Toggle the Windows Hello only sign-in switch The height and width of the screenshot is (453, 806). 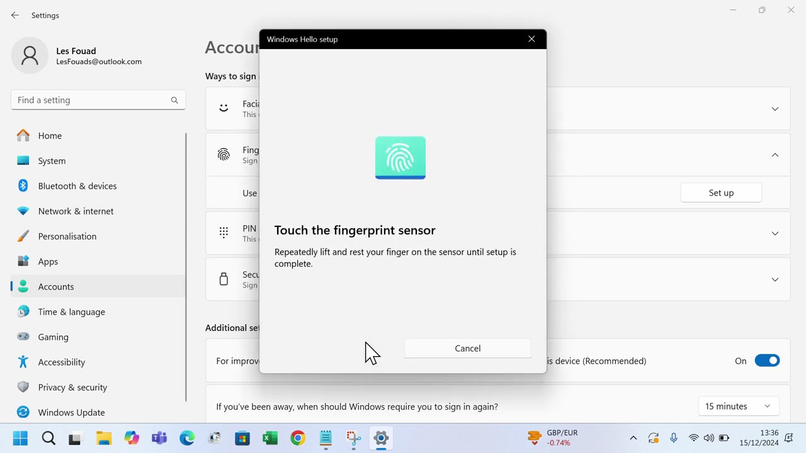[x=767, y=361]
